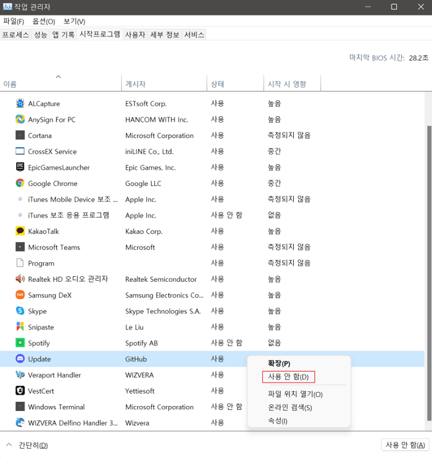This screenshot has width=432, height=458.
Task: Click Yettiesoft publisher text
Action: click(139, 391)
